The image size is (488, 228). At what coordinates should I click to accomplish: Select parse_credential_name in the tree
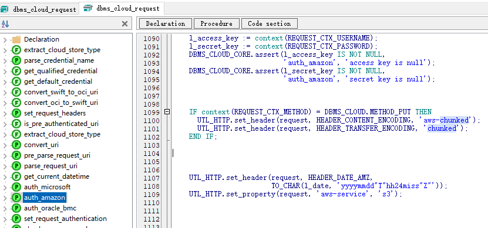point(59,60)
